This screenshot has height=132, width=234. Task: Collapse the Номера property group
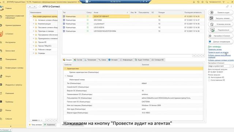tap(65, 76)
